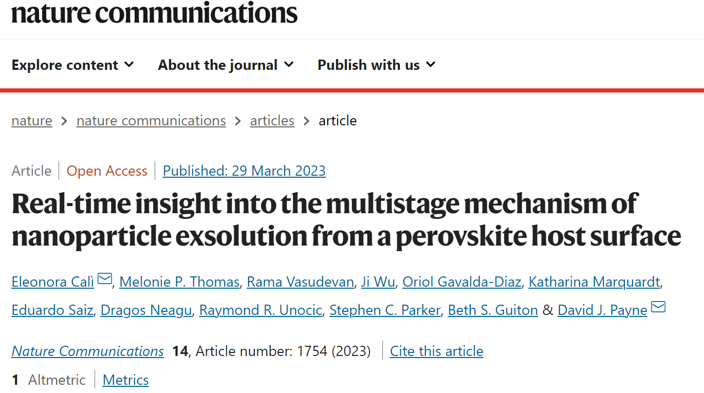Open the nature breadcrumb link
Viewport: 704px width, 393px height.
tap(32, 121)
